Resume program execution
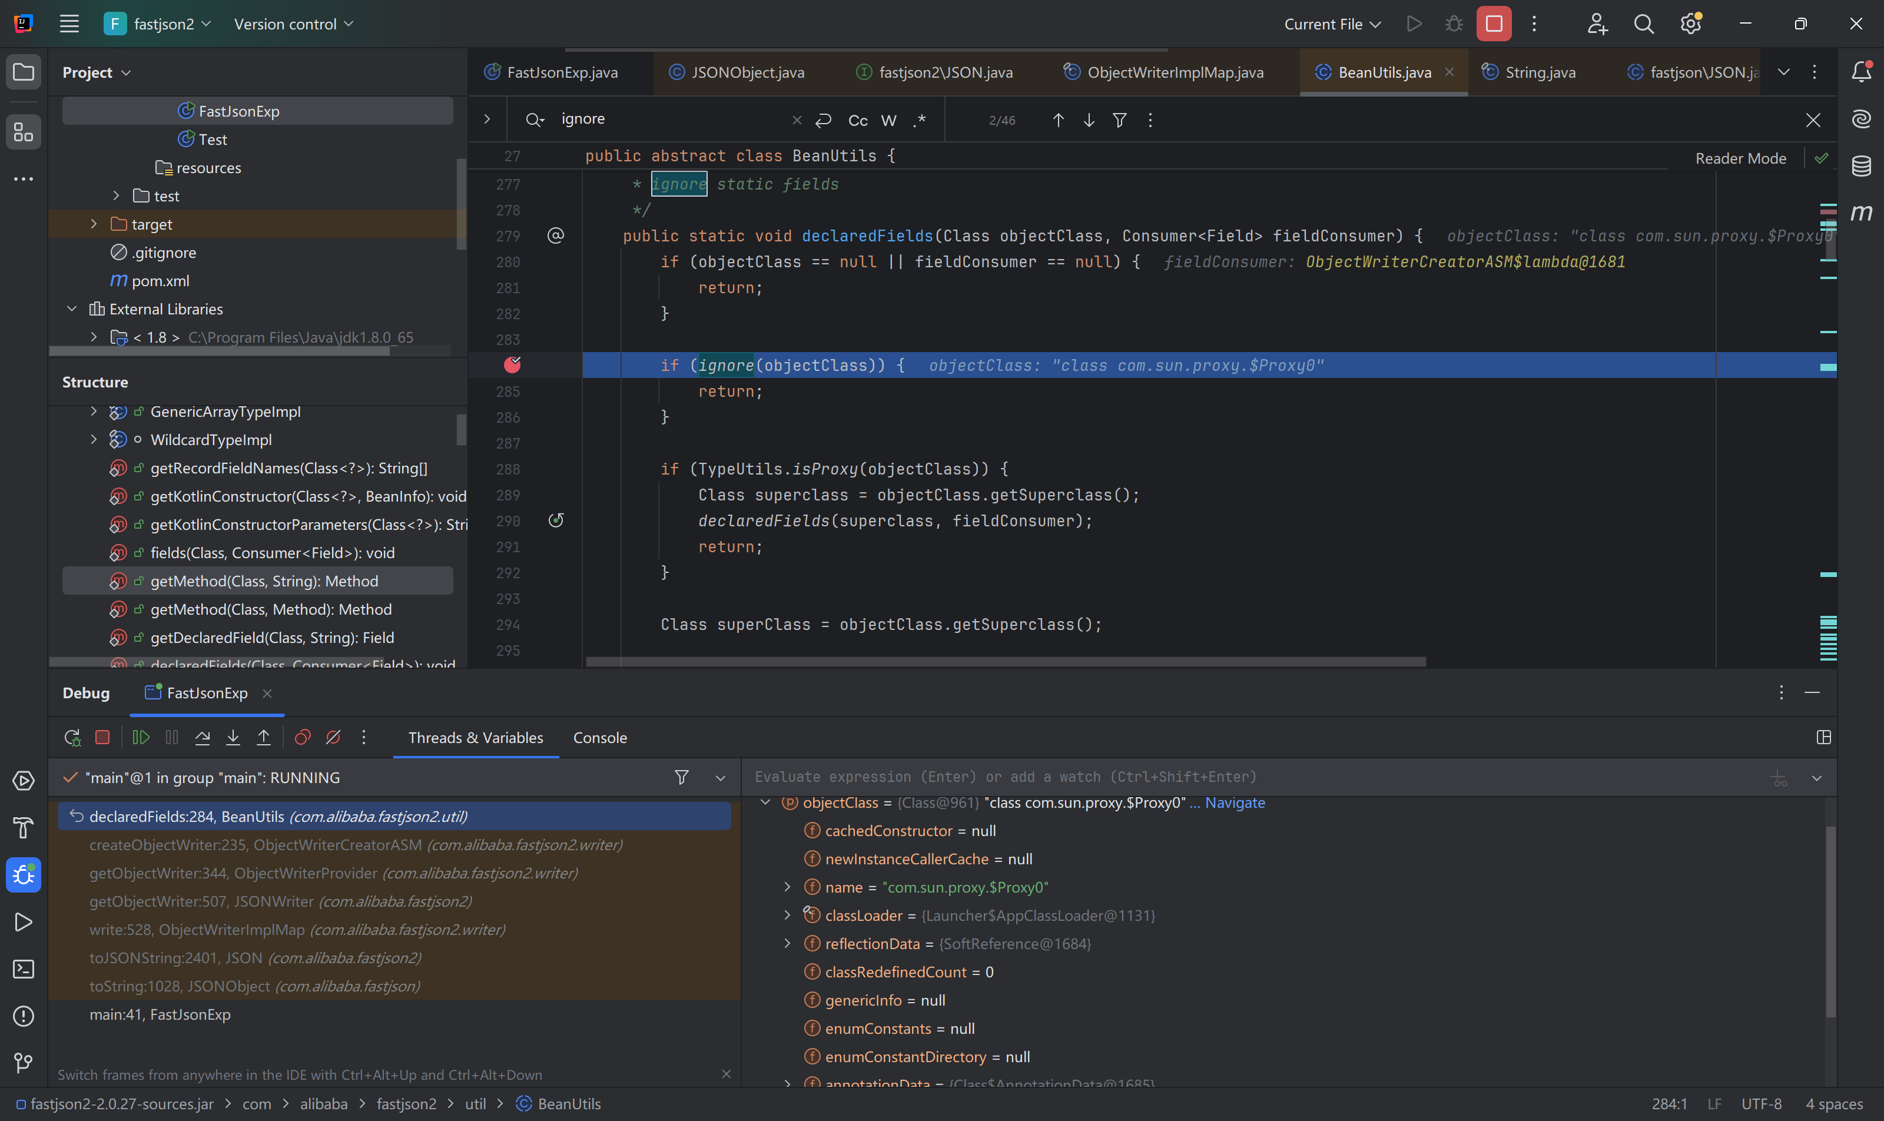Viewport: 1884px width, 1121px height. tap(141, 738)
